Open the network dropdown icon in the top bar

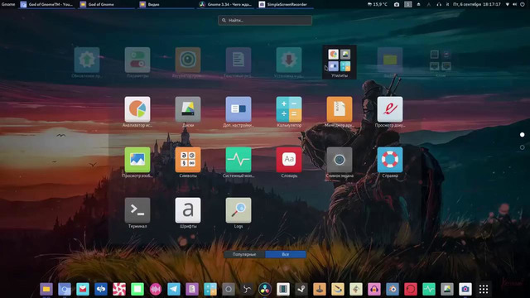(x=508, y=4)
